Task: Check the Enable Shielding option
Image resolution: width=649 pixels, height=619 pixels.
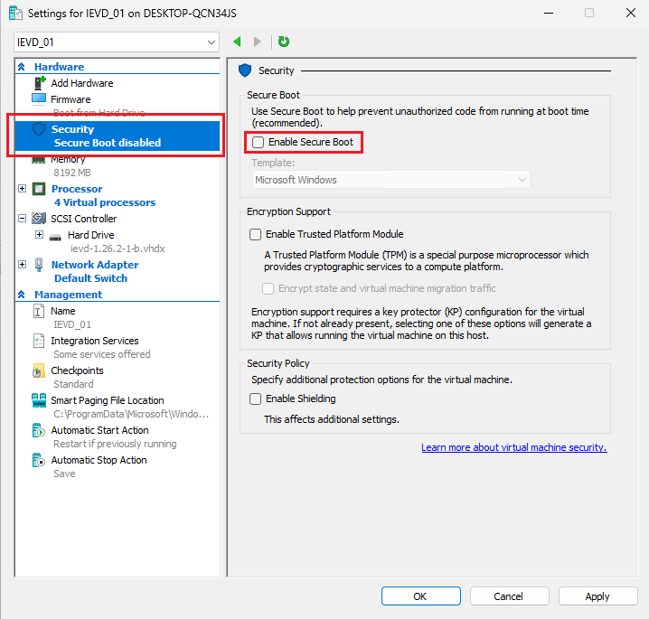Action: click(x=255, y=399)
